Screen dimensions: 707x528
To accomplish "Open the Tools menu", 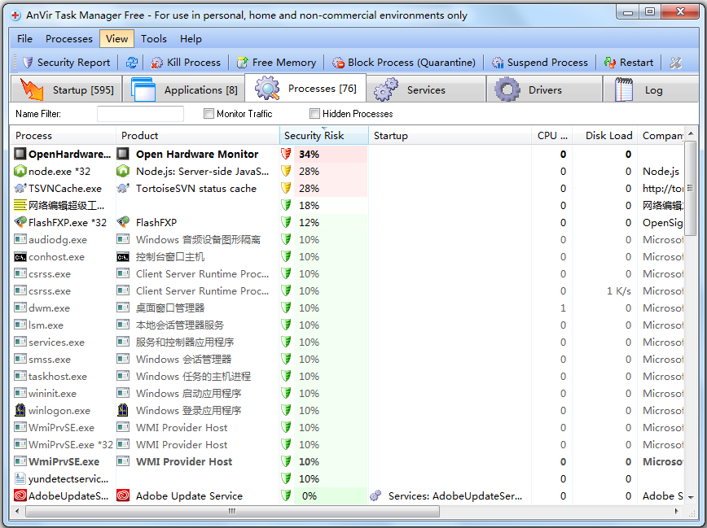I will click(154, 39).
